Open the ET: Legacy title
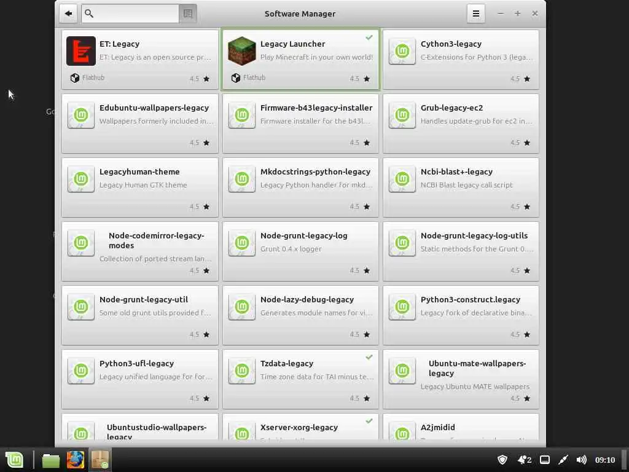Screen dimensions: 629x472 coord(120,44)
